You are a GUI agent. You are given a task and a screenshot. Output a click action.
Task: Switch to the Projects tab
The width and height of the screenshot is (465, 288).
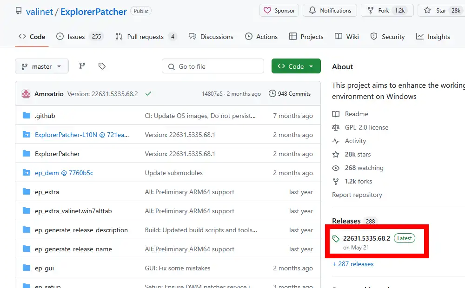pyautogui.click(x=306, y=37)
